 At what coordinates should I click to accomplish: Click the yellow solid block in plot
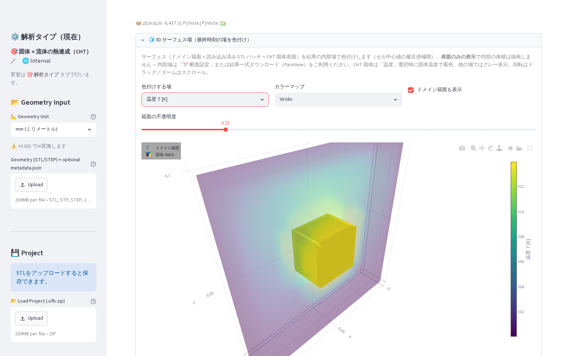tap(324, 251)
